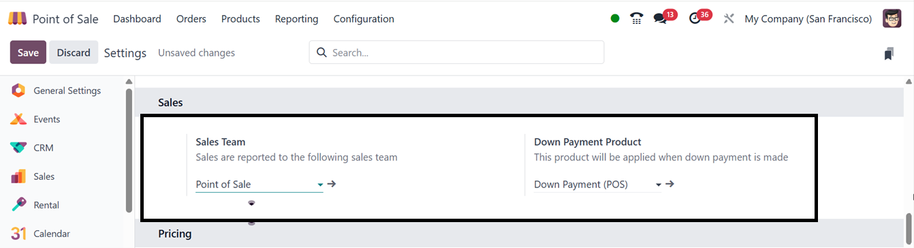Select the CRM icon in the settings sidebar
The height and width of the screenshot is (248, 914).
18,148
